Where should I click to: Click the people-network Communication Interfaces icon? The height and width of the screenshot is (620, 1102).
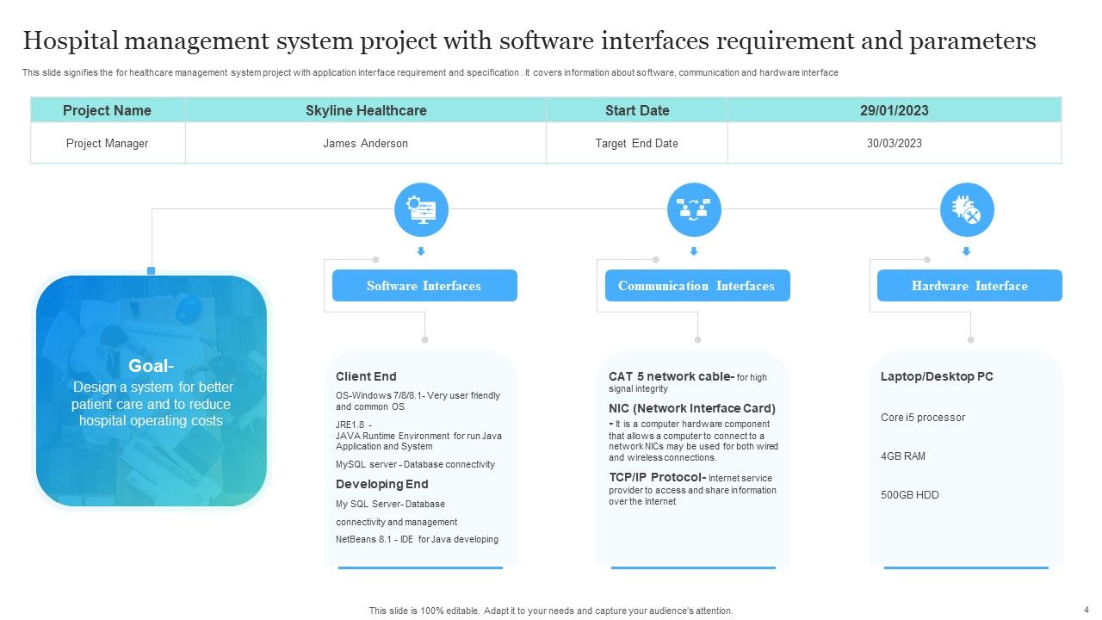pyautogui.click(x=694, y=209)
